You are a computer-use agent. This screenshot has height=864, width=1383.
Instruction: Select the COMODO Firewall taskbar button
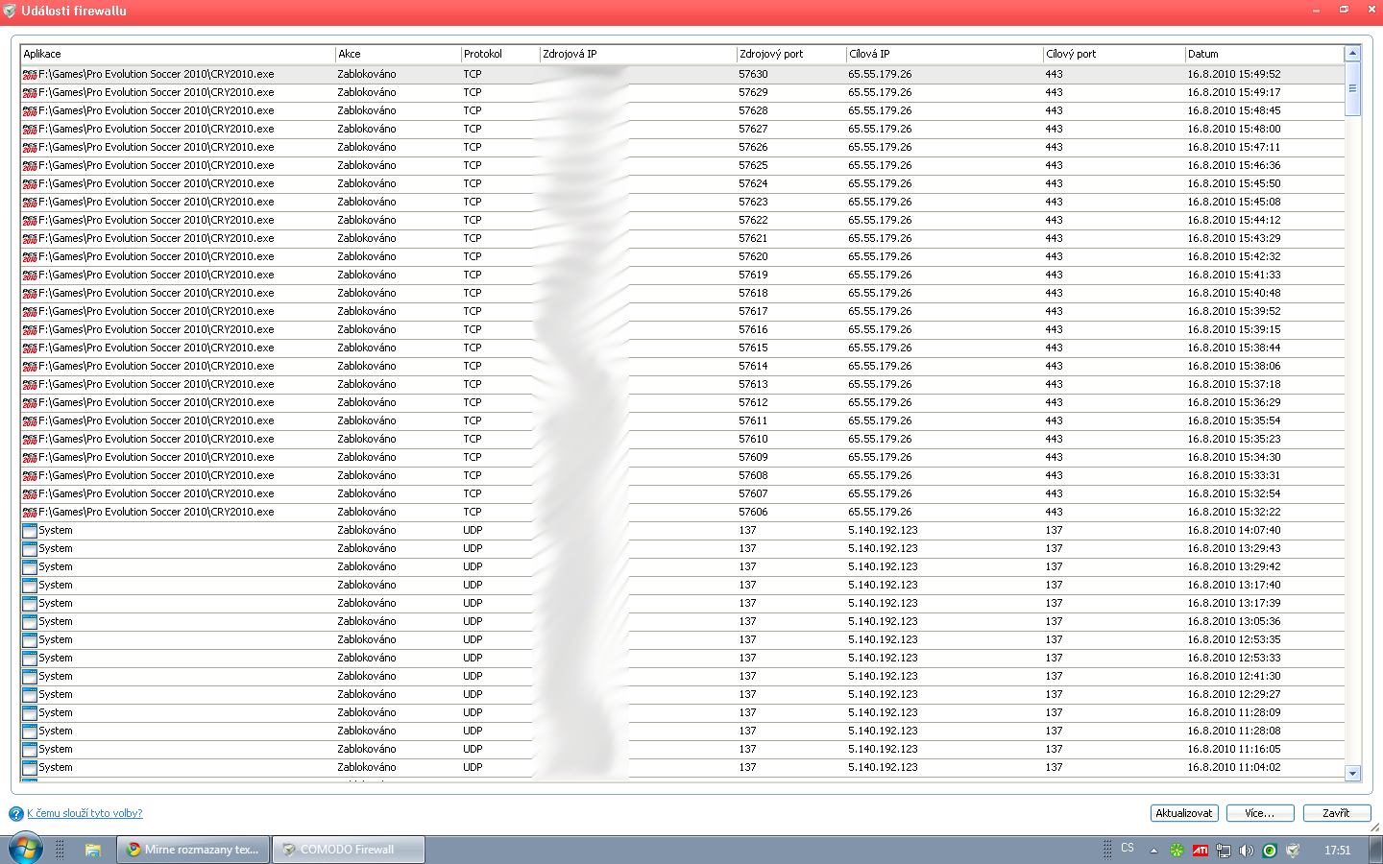(x=349, y=850)
